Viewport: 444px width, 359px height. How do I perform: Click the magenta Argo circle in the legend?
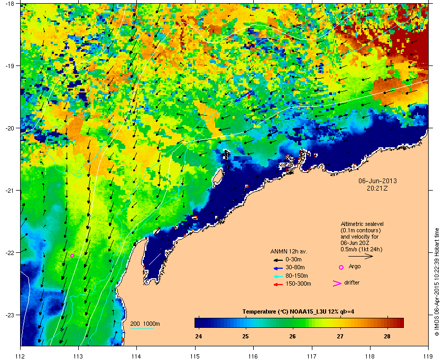click(x=341, y=267)
